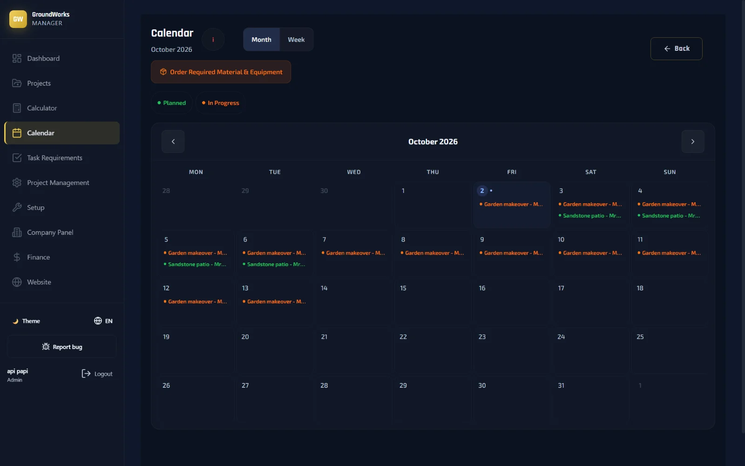Open Projects folder icon in sidebar

[17, 83]
